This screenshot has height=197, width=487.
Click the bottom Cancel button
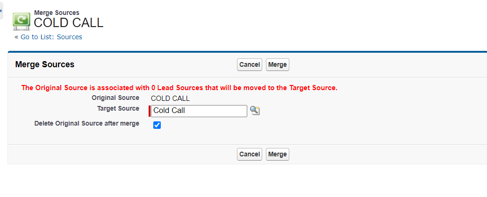250,154
